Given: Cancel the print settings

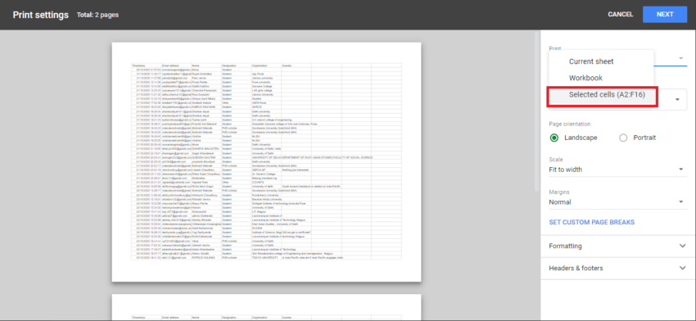Looking at the screenshot, I should coord(620,14).
